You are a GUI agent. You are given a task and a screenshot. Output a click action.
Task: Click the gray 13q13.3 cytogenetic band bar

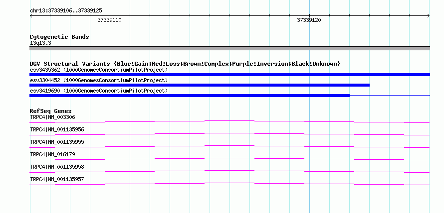point(229,48)
